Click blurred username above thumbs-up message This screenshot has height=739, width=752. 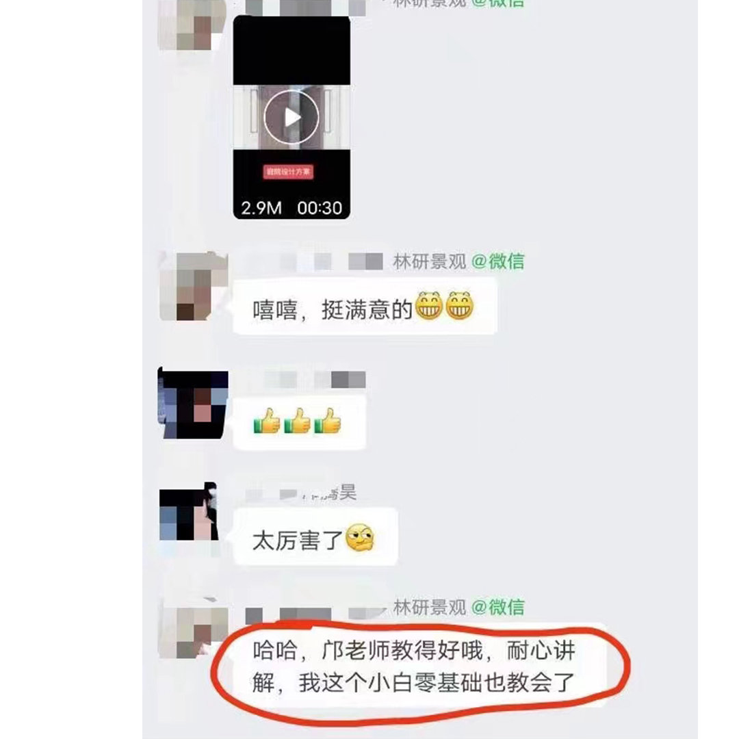click(x=314, y=379)
